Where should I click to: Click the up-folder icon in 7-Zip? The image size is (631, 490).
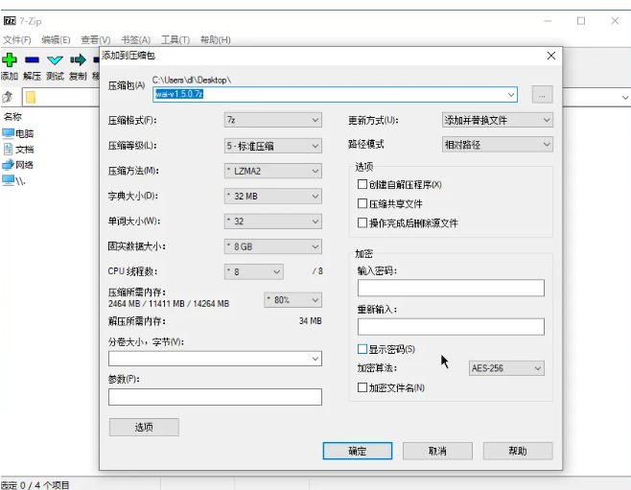point(8,97)
